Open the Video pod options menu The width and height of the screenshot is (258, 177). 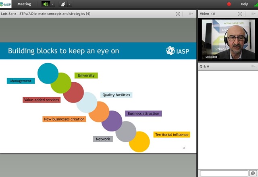253,14
